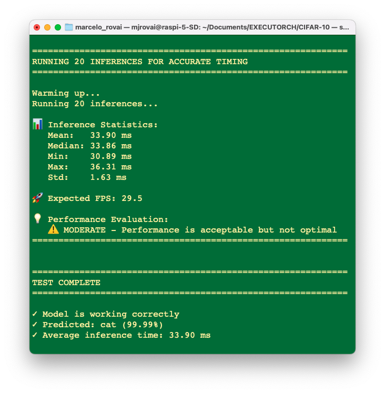Viewport: 385px width, 393px height.
Task: Click the 'RUNNING 20 INFERENCES' header text
Action: 139,62
